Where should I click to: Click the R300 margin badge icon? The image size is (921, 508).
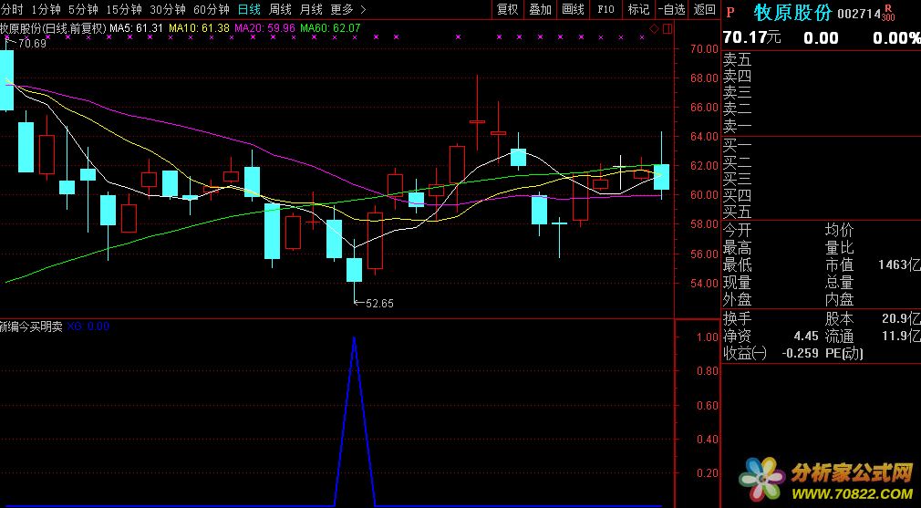tap(888, 13)
